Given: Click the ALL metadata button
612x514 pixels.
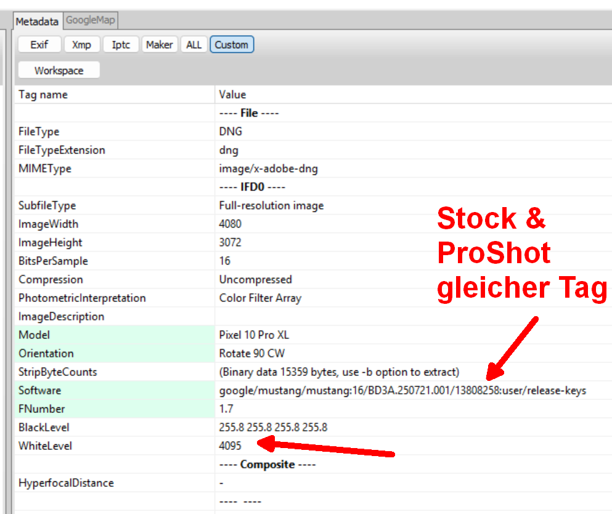Looking at the screenshot, I should click(x=194, y=45).
